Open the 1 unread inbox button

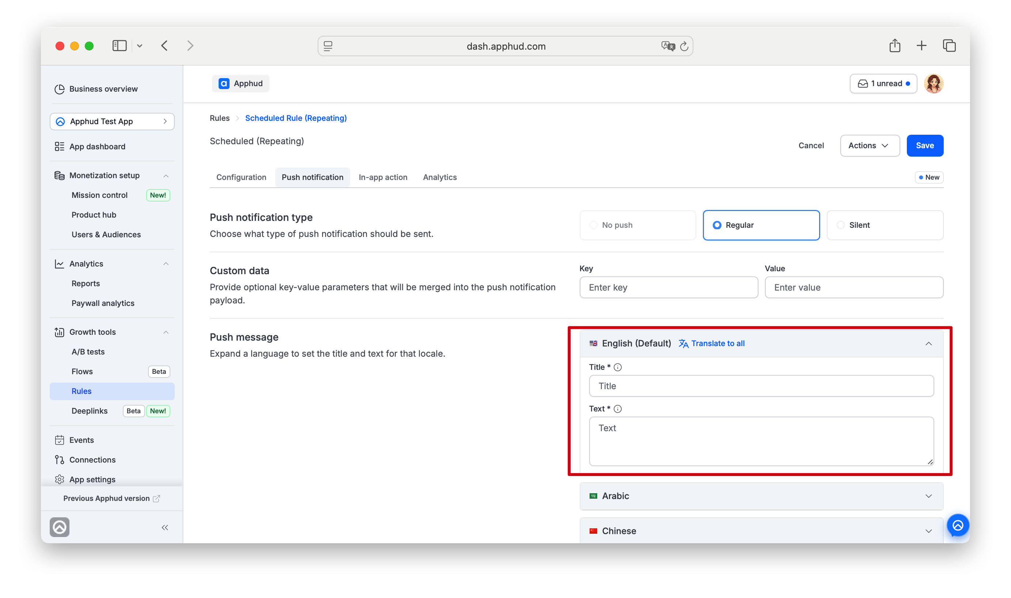pos(883,84)
